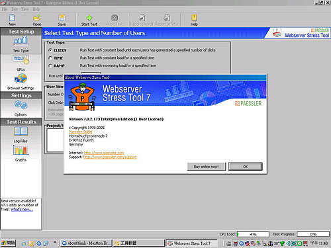
Task: View Graphs under Test Results
Action: point(21,153)
